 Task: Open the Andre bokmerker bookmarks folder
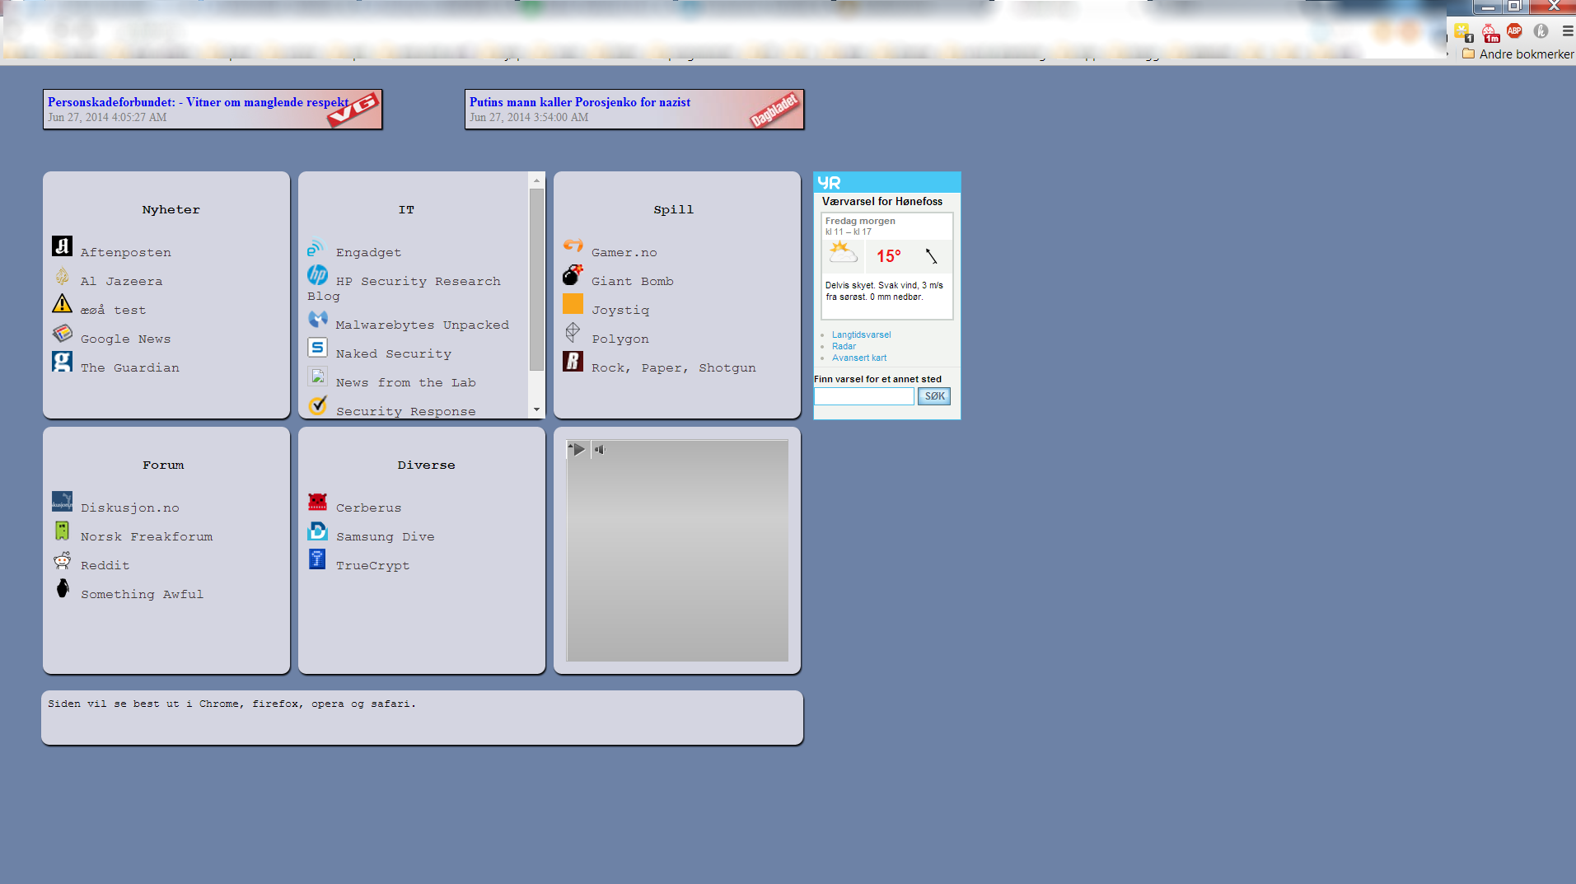coord(1518,54)
